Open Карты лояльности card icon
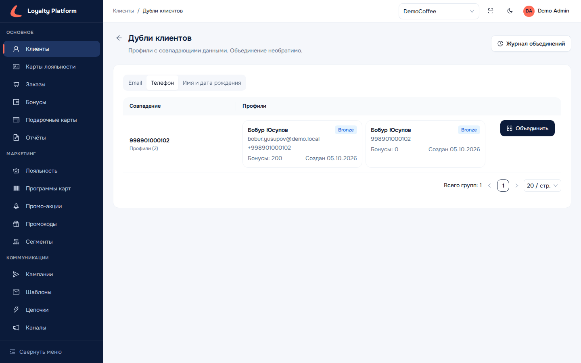Image resolution: width=581 pixels, height=363 pixels. (16, 67)
